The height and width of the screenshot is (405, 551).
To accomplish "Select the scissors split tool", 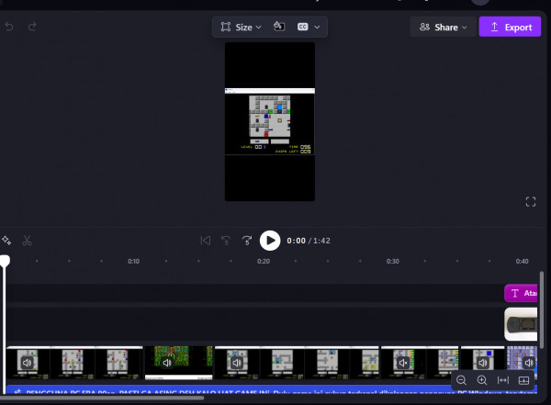I will 27,241.
